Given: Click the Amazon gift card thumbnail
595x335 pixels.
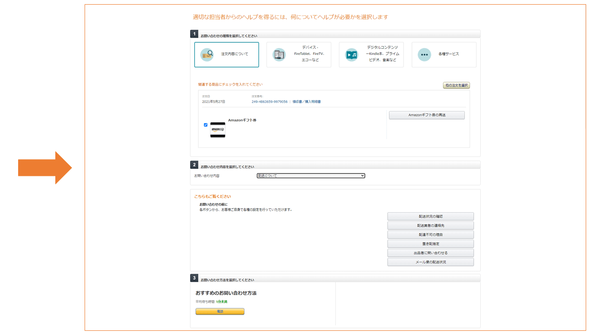Looking at the screenshot, I should 218,130.
